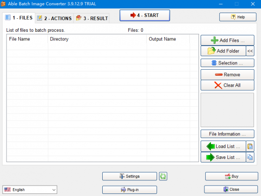Click the Buy button
The height and width of the screenshot is (196, 261).
(x=231, y=176)
